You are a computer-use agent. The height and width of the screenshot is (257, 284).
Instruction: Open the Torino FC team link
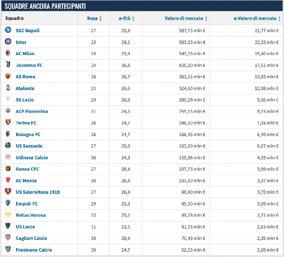[26, 123]
